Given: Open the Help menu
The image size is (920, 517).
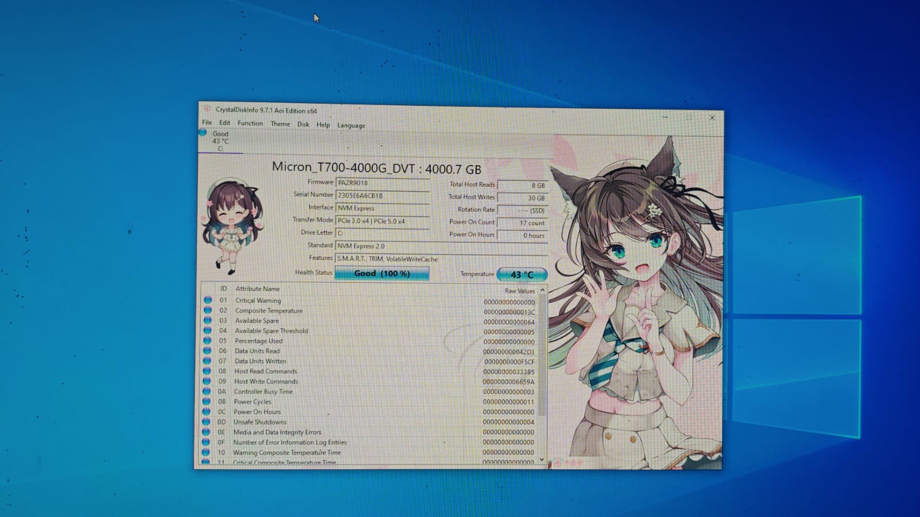Looking at the screenshot, I should (x=323, y=125).
